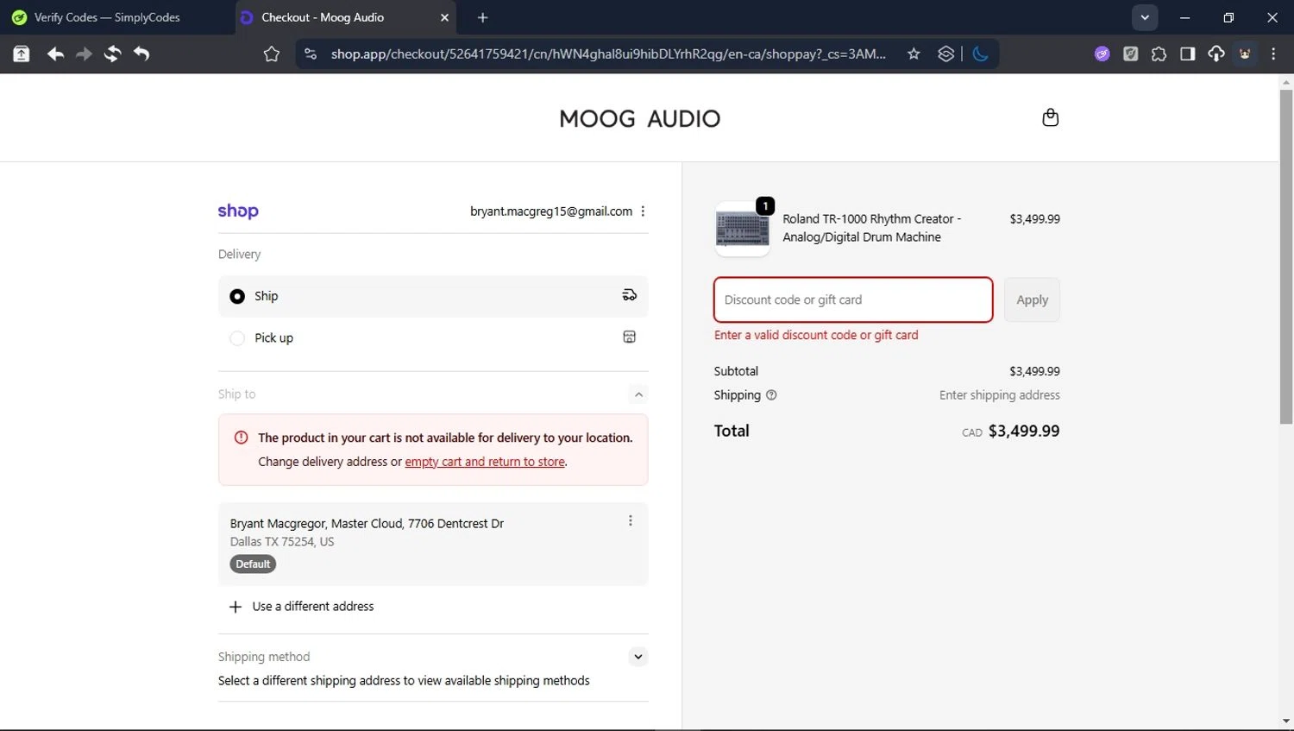Select the Pick up delivery option
1294x731 pixels.
(433, 338)
